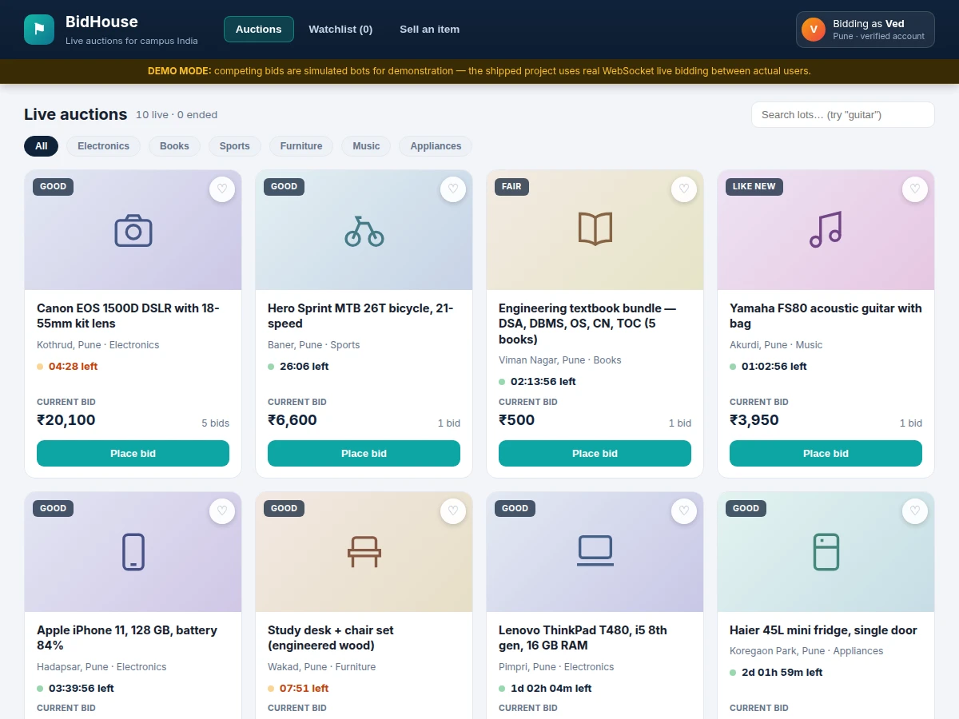Click the GOOD badge on Canon listing
The width and height of the screenshot is (959, 719).
(x=54, y=186)
